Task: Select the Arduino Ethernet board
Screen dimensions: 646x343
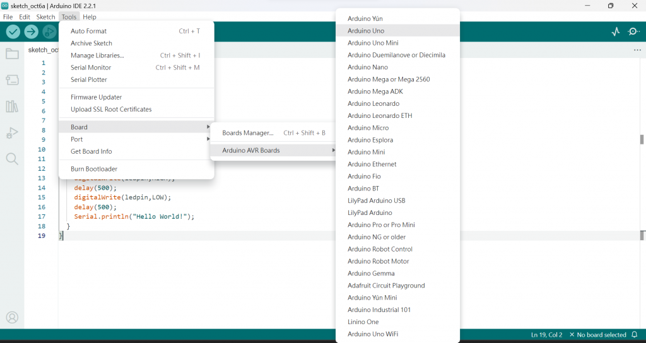Action: (397, 164)
